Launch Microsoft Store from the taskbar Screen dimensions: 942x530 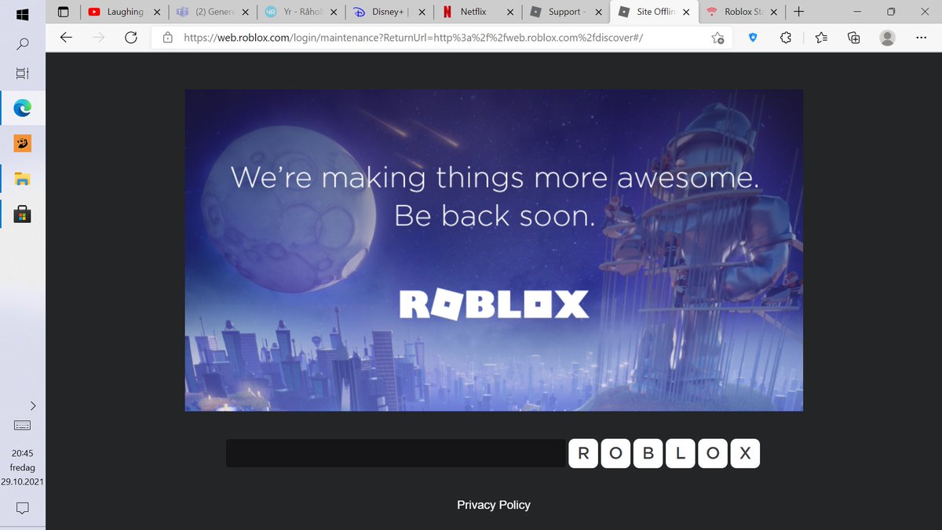23,213
